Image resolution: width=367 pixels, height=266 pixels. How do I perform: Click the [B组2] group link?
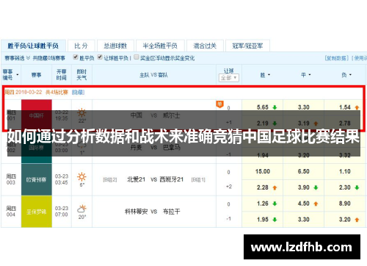click(x=110, y=180)
